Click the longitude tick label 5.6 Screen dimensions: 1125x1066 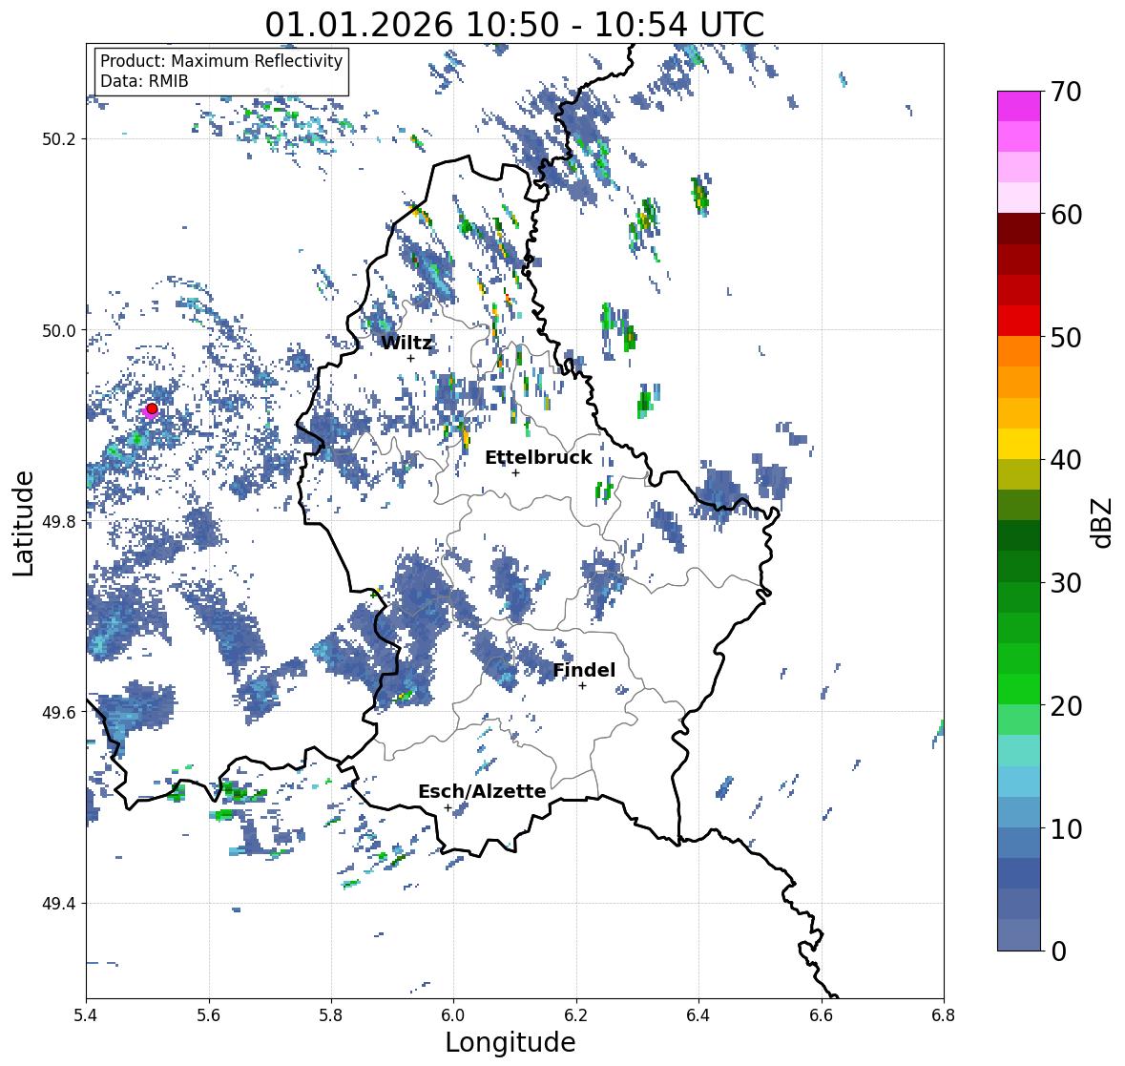coord(209,1015)
